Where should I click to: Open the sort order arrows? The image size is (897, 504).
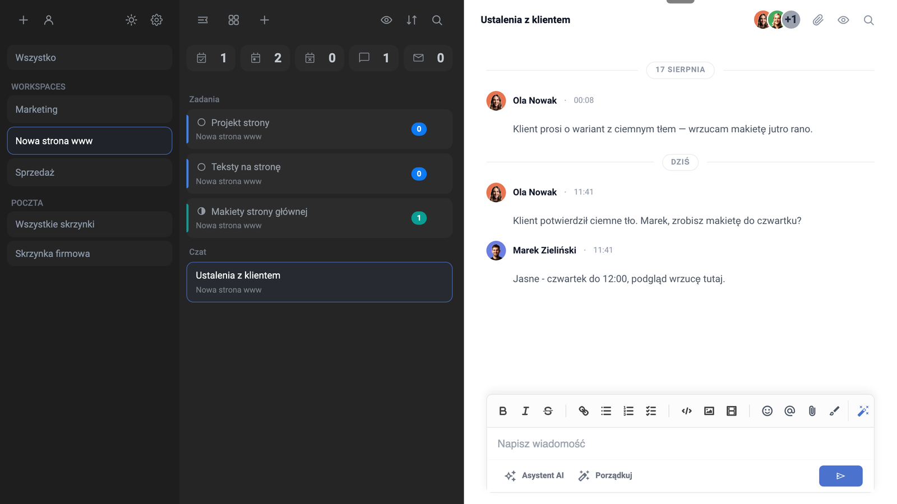pos(411,20)
